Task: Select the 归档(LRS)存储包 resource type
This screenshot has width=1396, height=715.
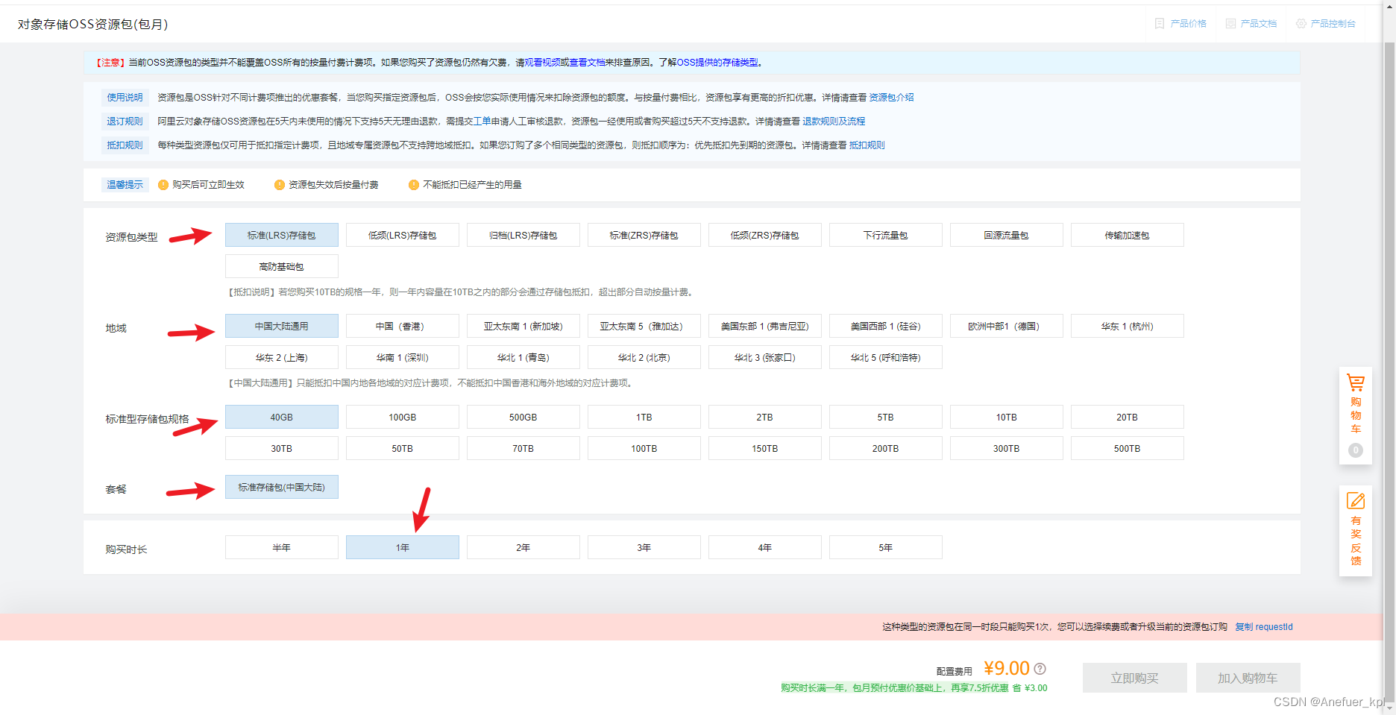Action: pyautogui.click(x=523, y=235)
